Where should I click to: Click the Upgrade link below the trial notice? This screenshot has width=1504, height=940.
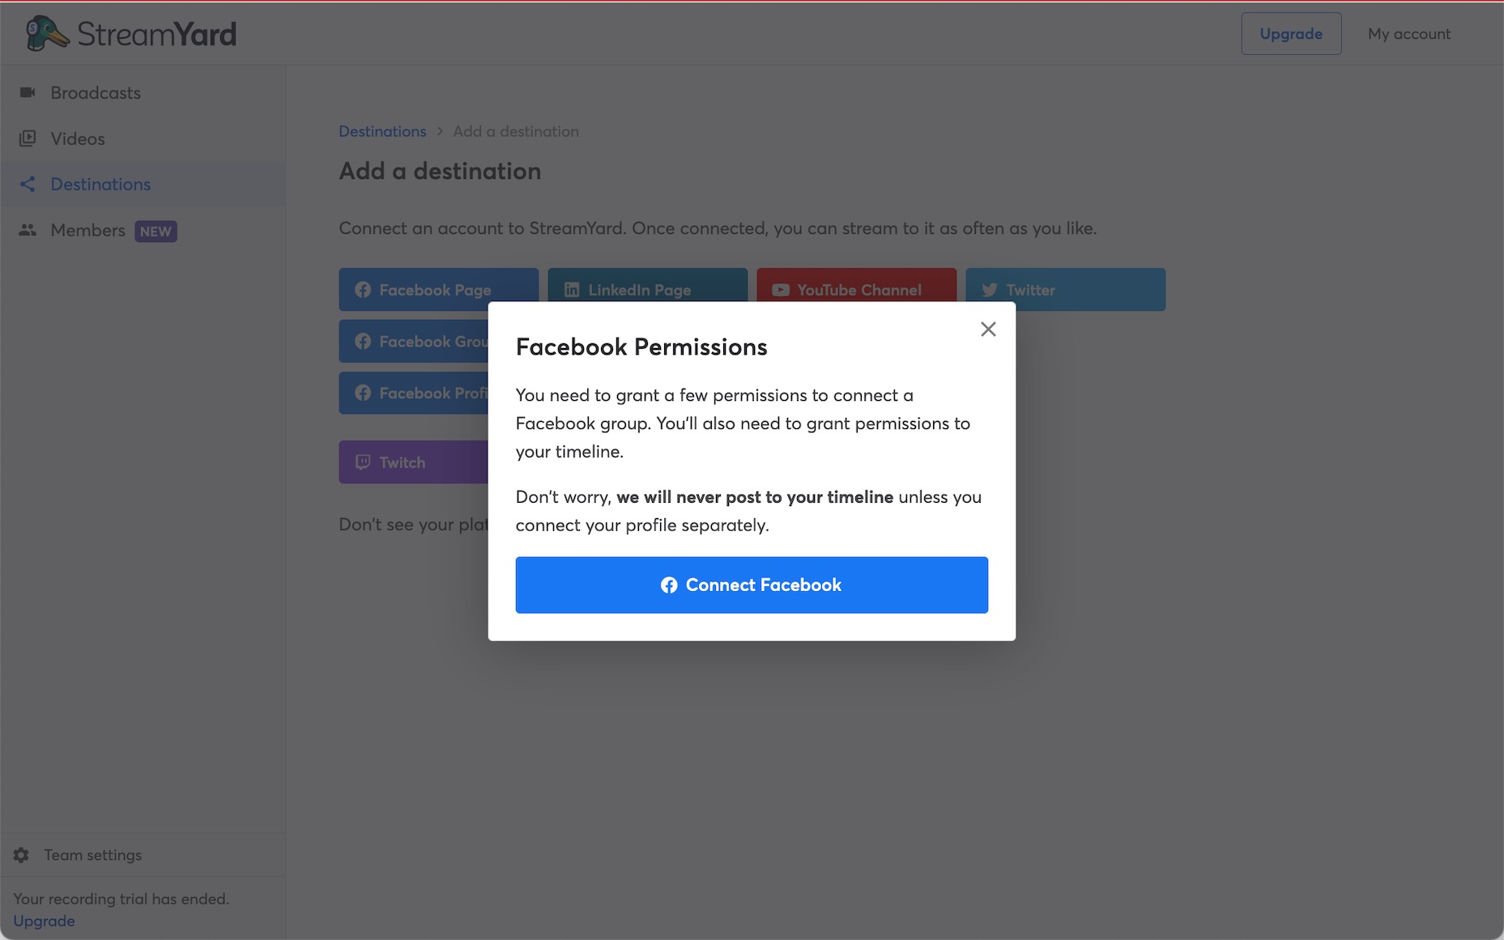click(x=44, y=921)
